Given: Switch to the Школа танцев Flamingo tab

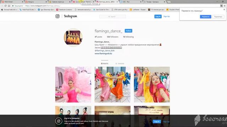Looking at the screenshot, I should (83, 2).
